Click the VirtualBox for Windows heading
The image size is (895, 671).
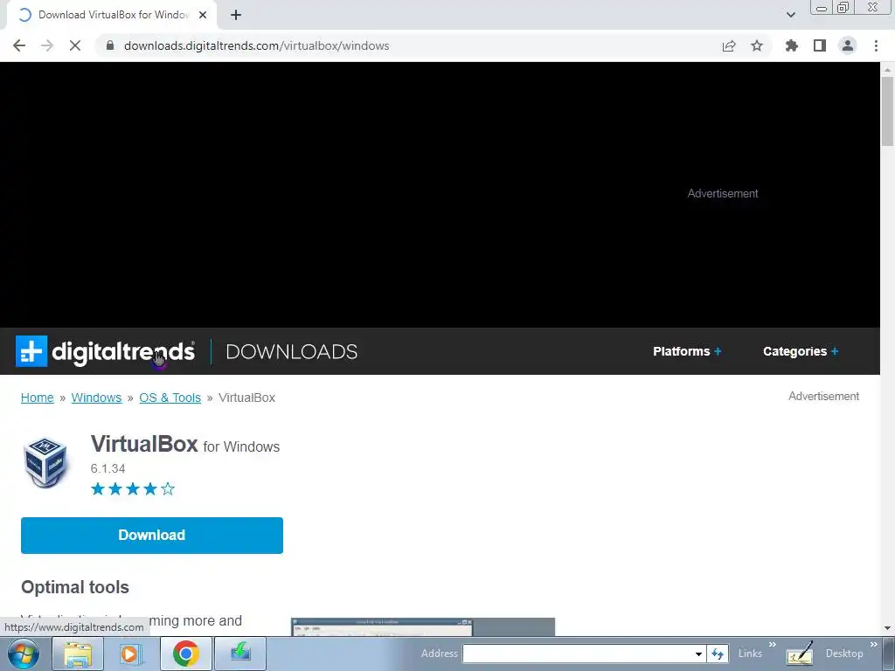coord(185,445)
